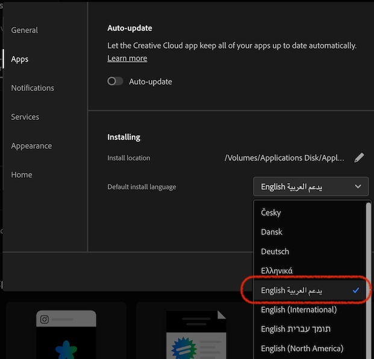The width and height of the screenshot is (374, 359).
Task: Collapse the Default install language dropdown
Action: click(x=311, y=187)
